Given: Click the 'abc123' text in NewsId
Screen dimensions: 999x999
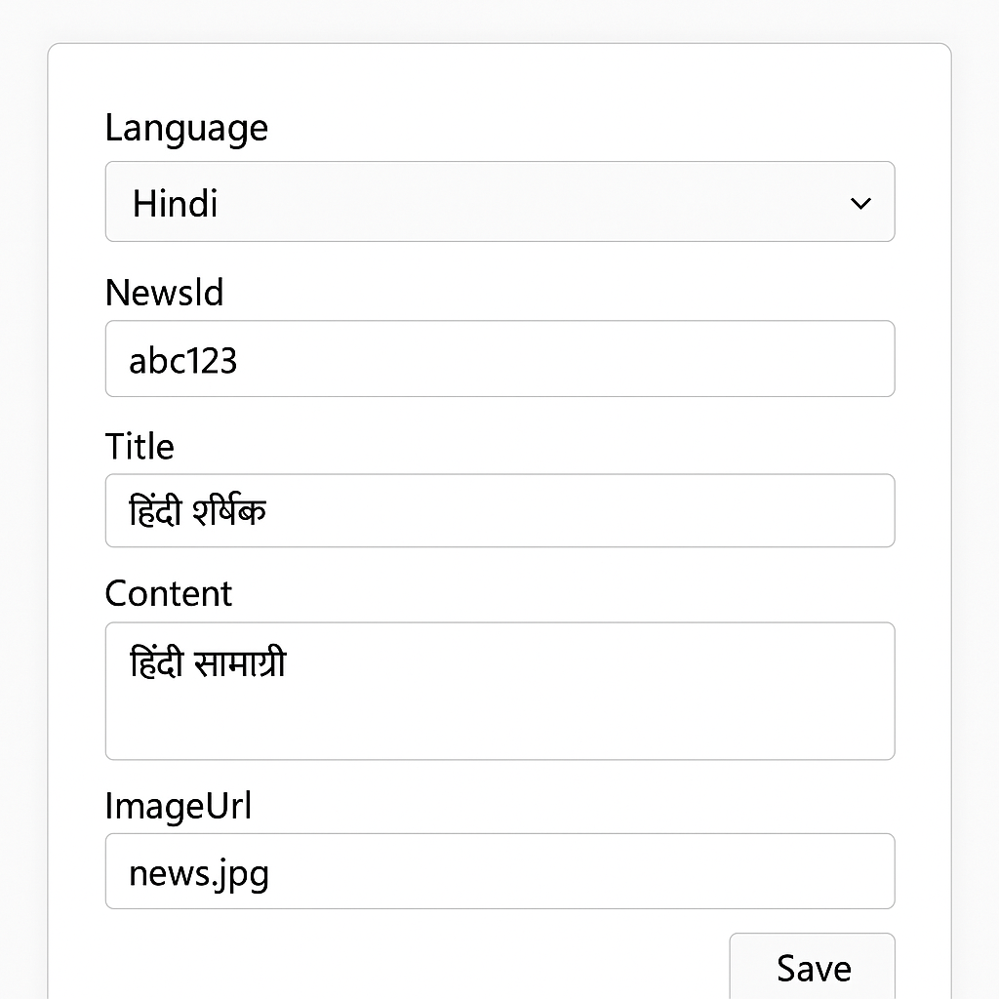Looking at the screenshot, I should click(183, 361).
